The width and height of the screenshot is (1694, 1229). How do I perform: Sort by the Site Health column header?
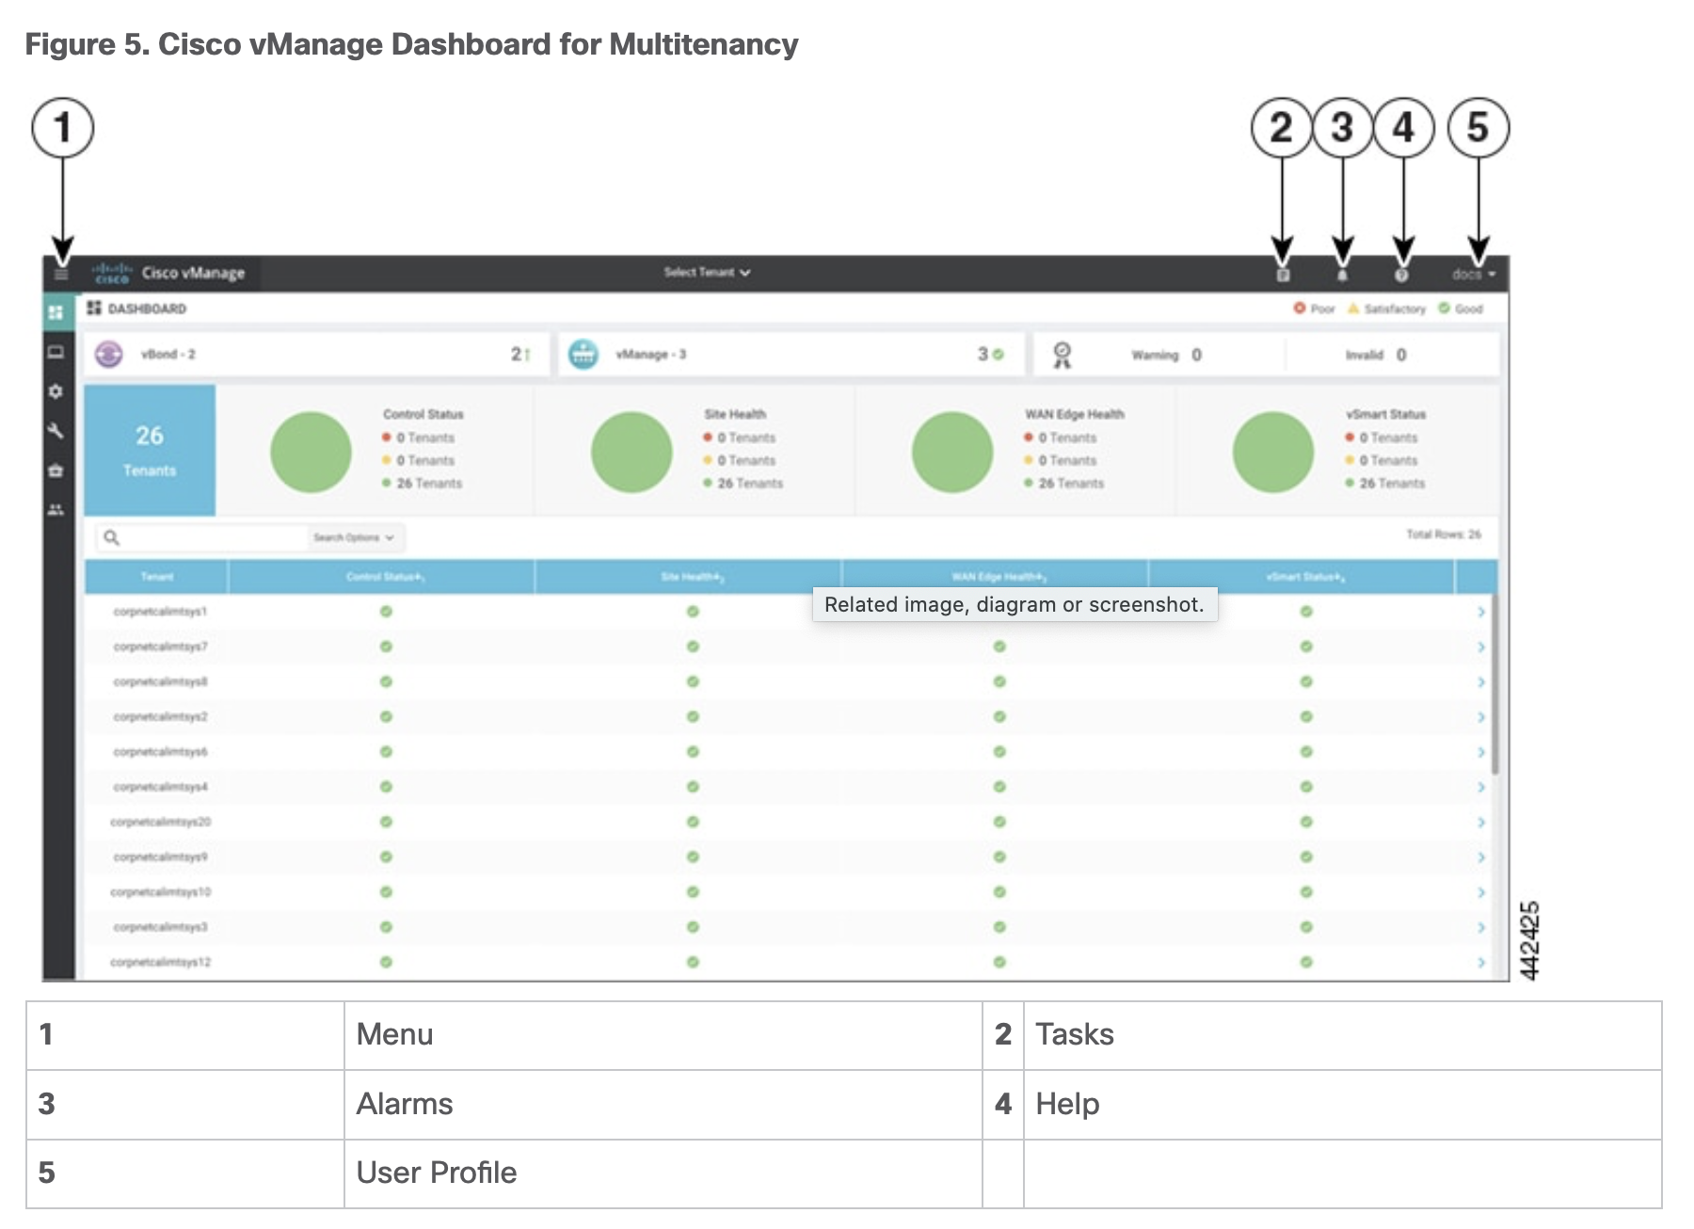click(x=692, y=577)
